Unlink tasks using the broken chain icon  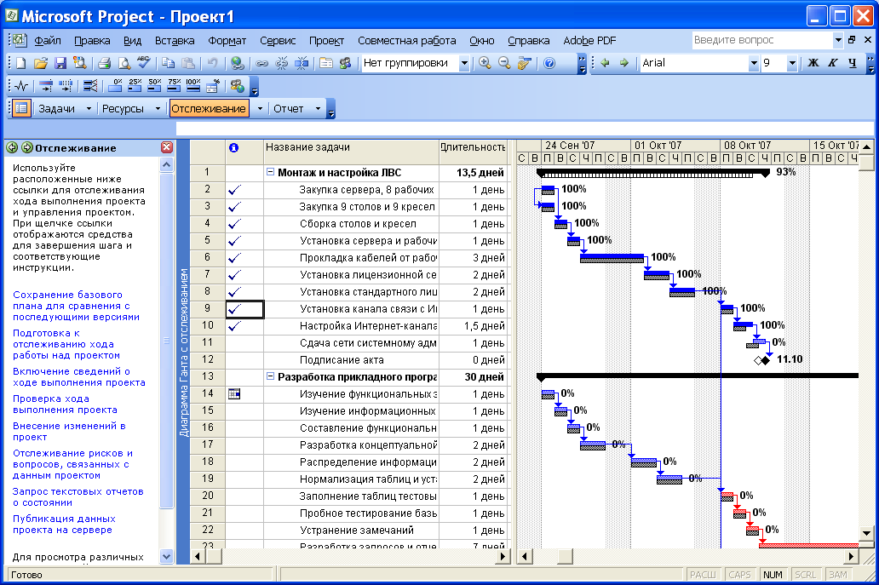tap(281, 63)
